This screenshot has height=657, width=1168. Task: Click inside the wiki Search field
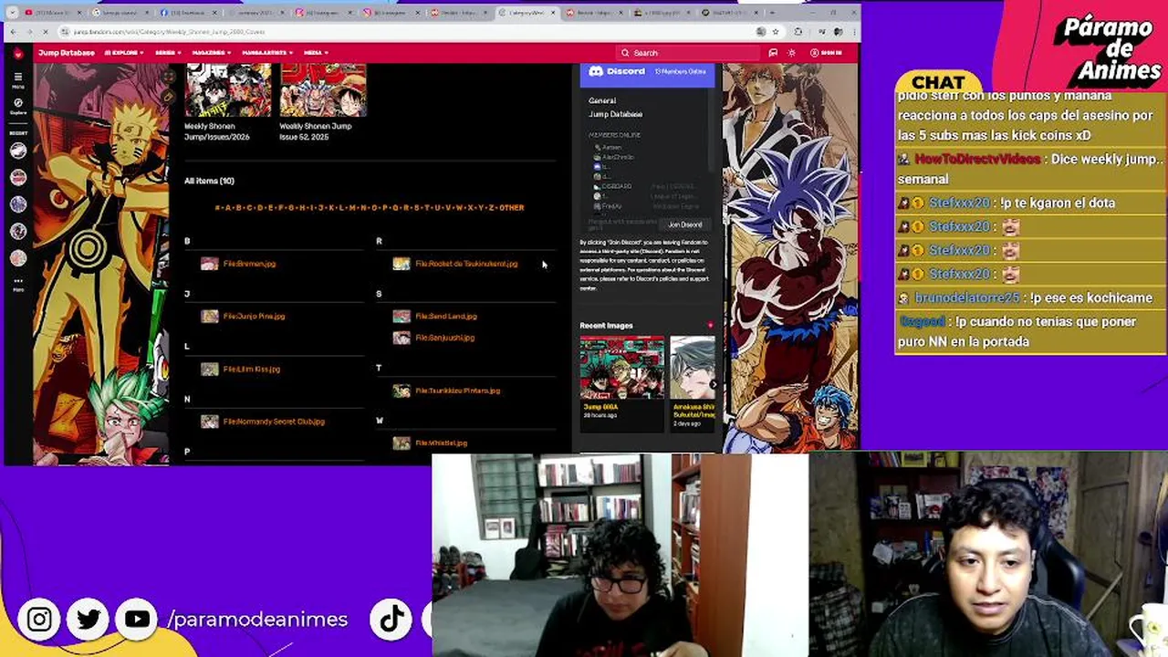pos(689,53)
